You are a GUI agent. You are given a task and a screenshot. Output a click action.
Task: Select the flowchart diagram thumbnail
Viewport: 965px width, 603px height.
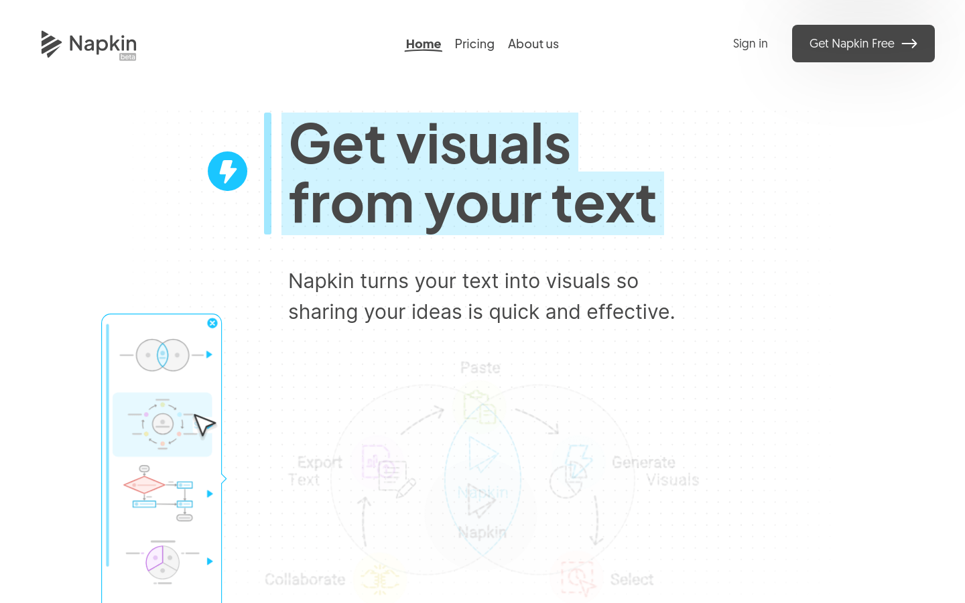tap(158, 493)
